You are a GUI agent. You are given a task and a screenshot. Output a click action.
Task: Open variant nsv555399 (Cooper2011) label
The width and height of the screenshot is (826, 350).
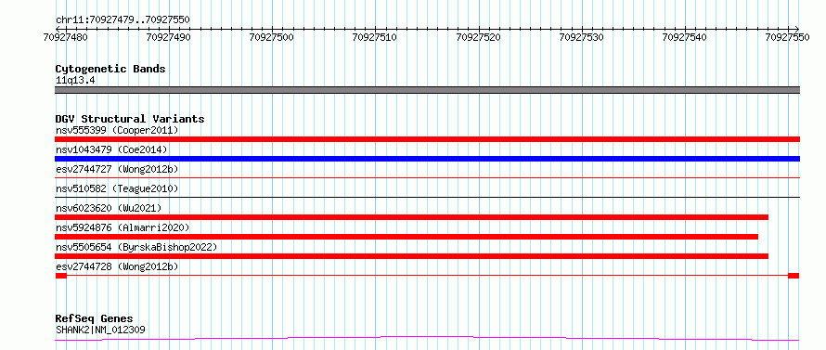117,130
